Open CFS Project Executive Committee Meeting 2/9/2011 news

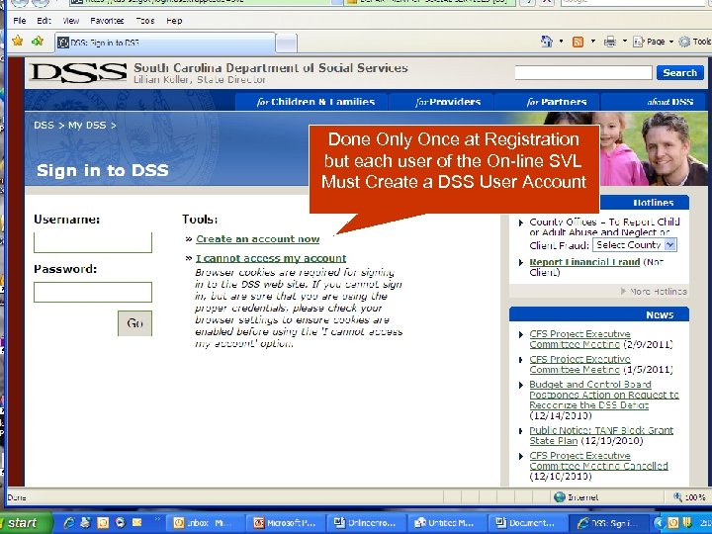[x=579, y=339]
